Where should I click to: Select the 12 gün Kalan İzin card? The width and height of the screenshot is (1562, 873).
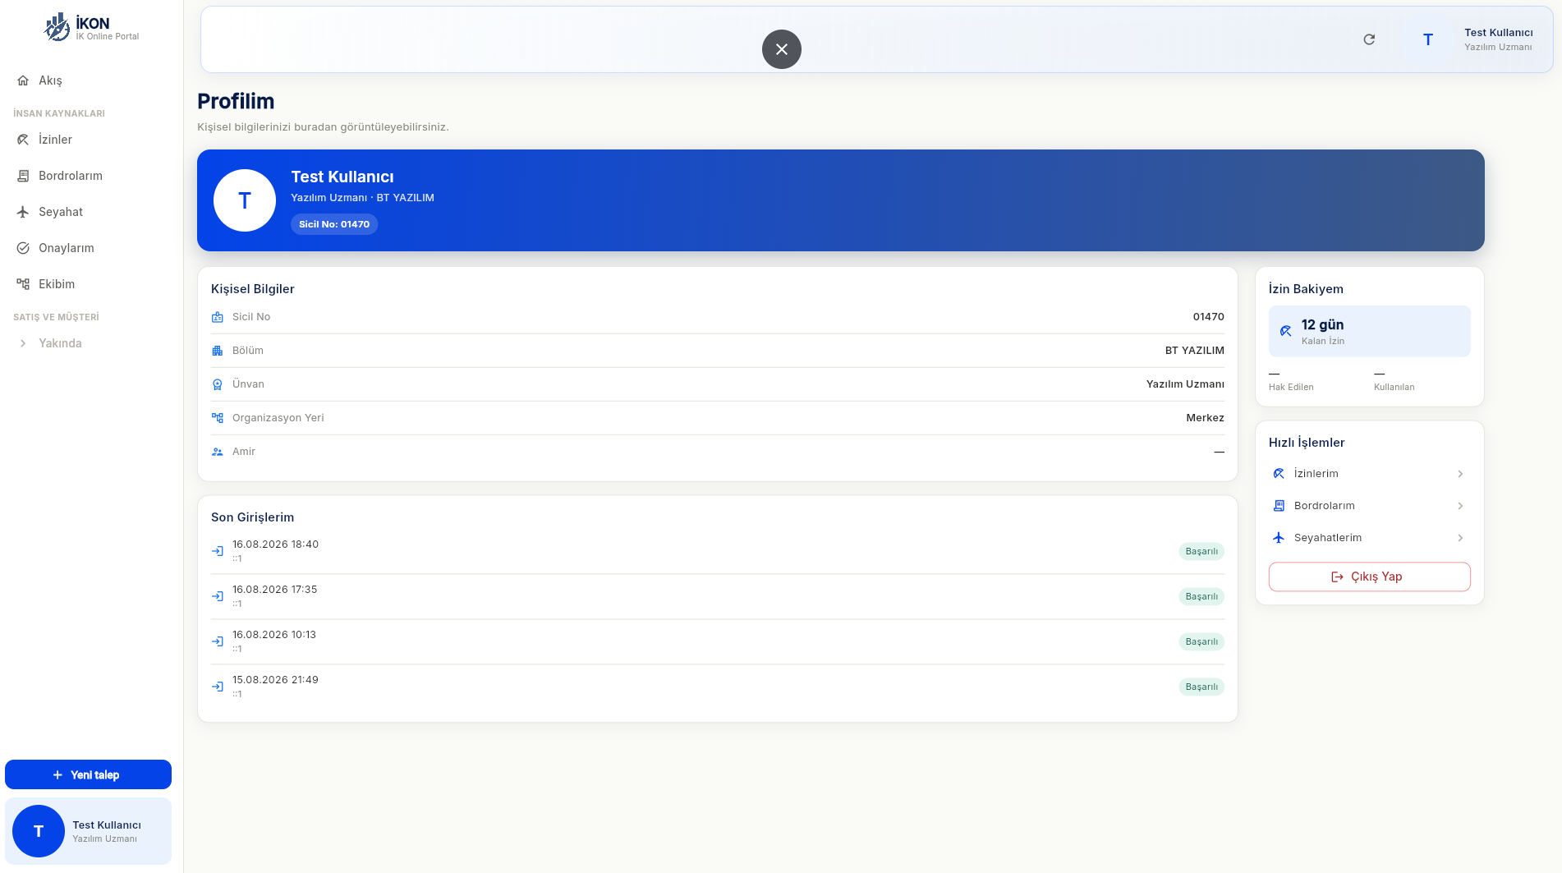tap(1369, 331)
